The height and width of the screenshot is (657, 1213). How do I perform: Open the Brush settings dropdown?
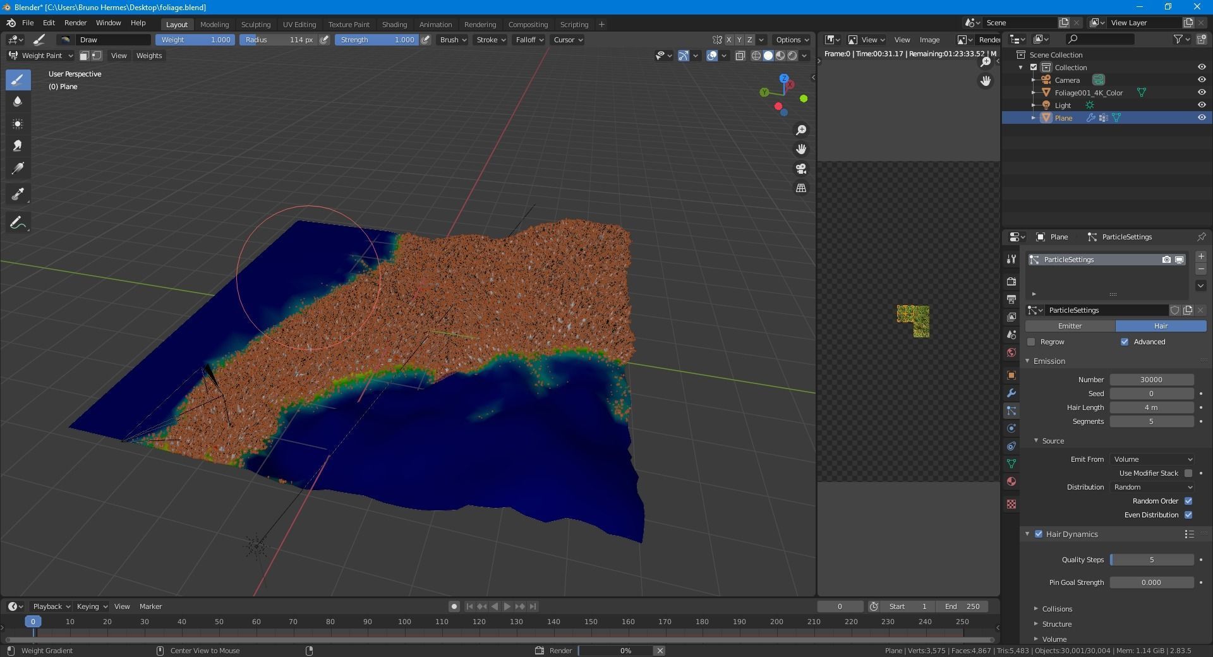[x=452, y=40]
